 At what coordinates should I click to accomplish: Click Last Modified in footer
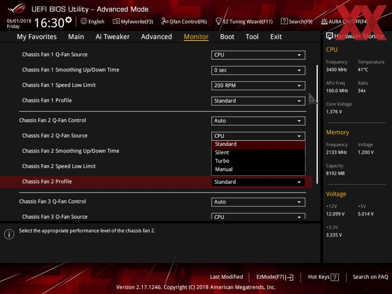[227, 277]
